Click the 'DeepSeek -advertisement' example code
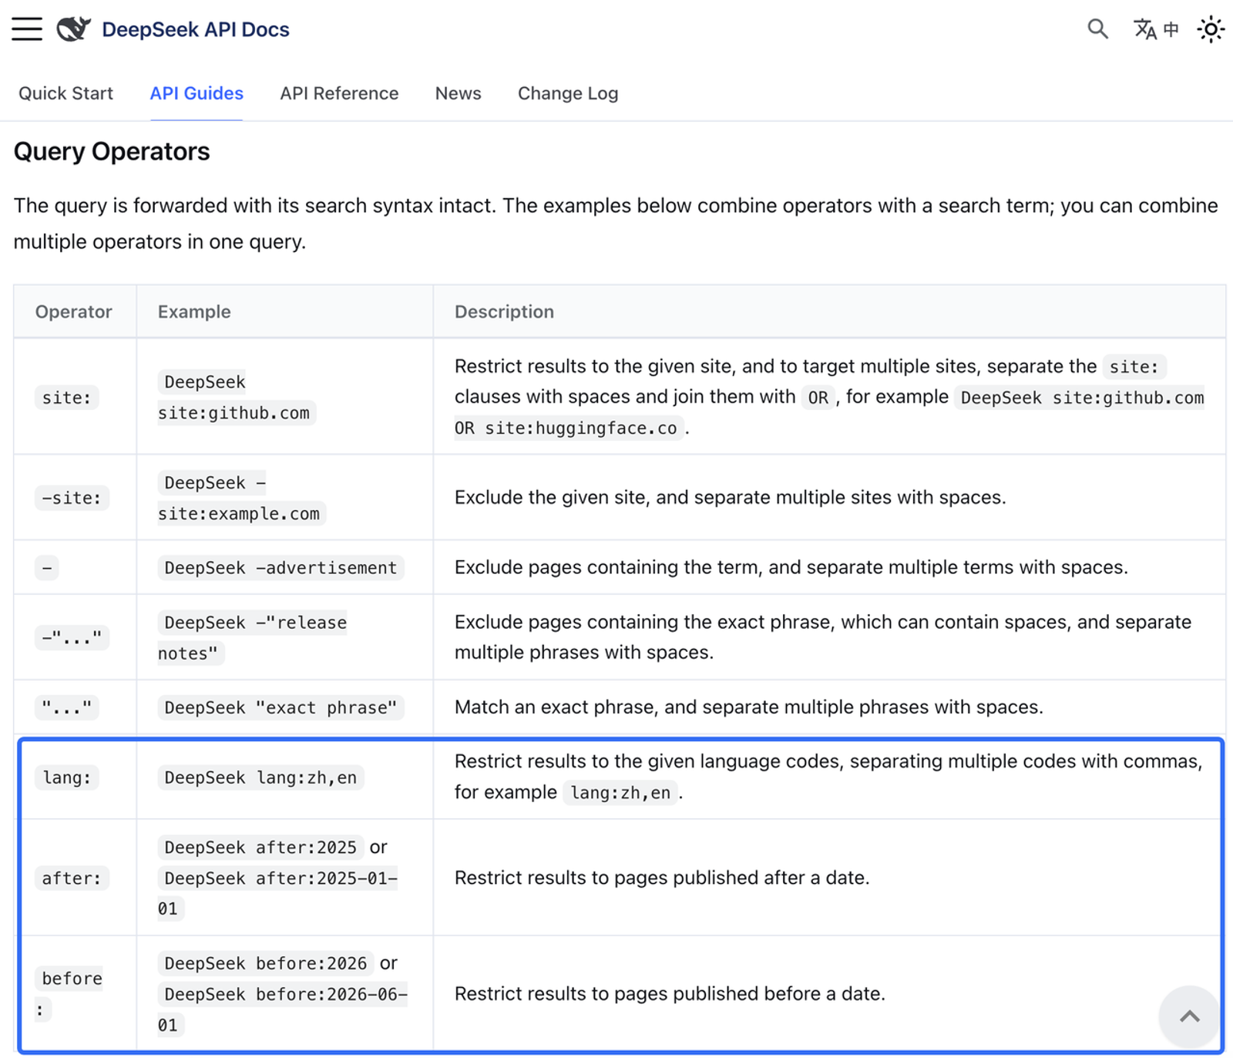This screenshot has width=1233, height=1058. [x=281, y=568]
